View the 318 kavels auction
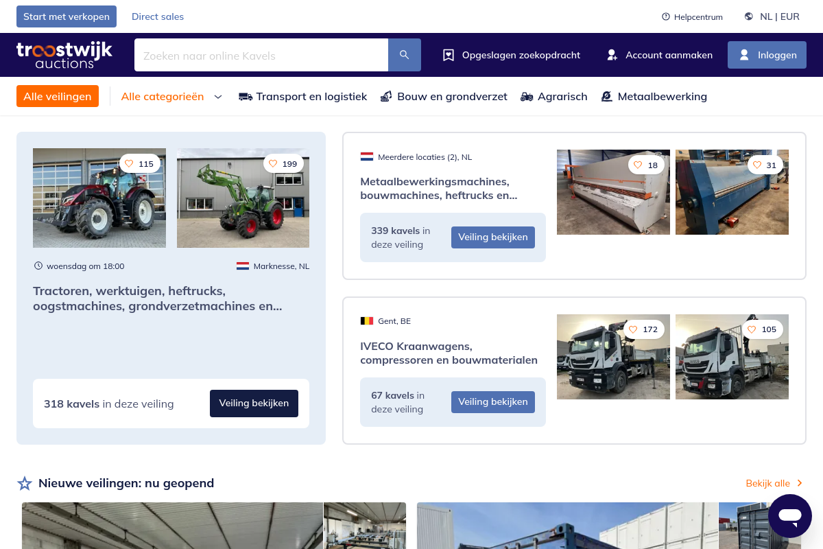The image size is (823, 549). click(x=254, y=404)
